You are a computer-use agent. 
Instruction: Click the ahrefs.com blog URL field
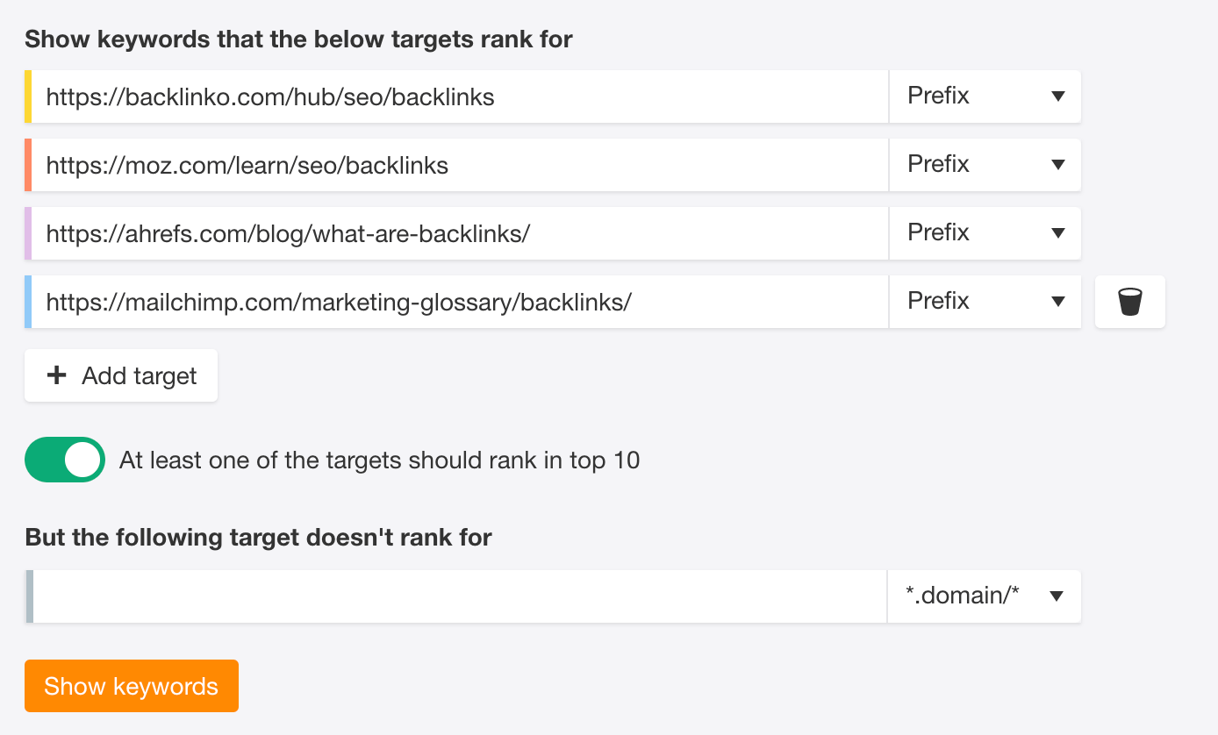coord(461,233)
